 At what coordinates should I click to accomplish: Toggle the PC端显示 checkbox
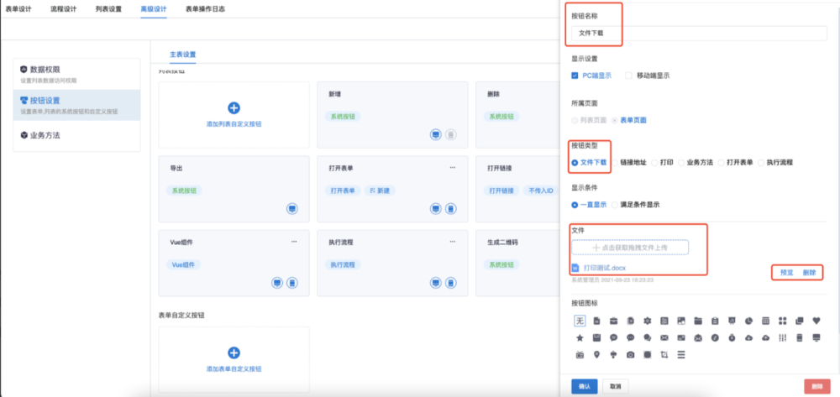575,76
